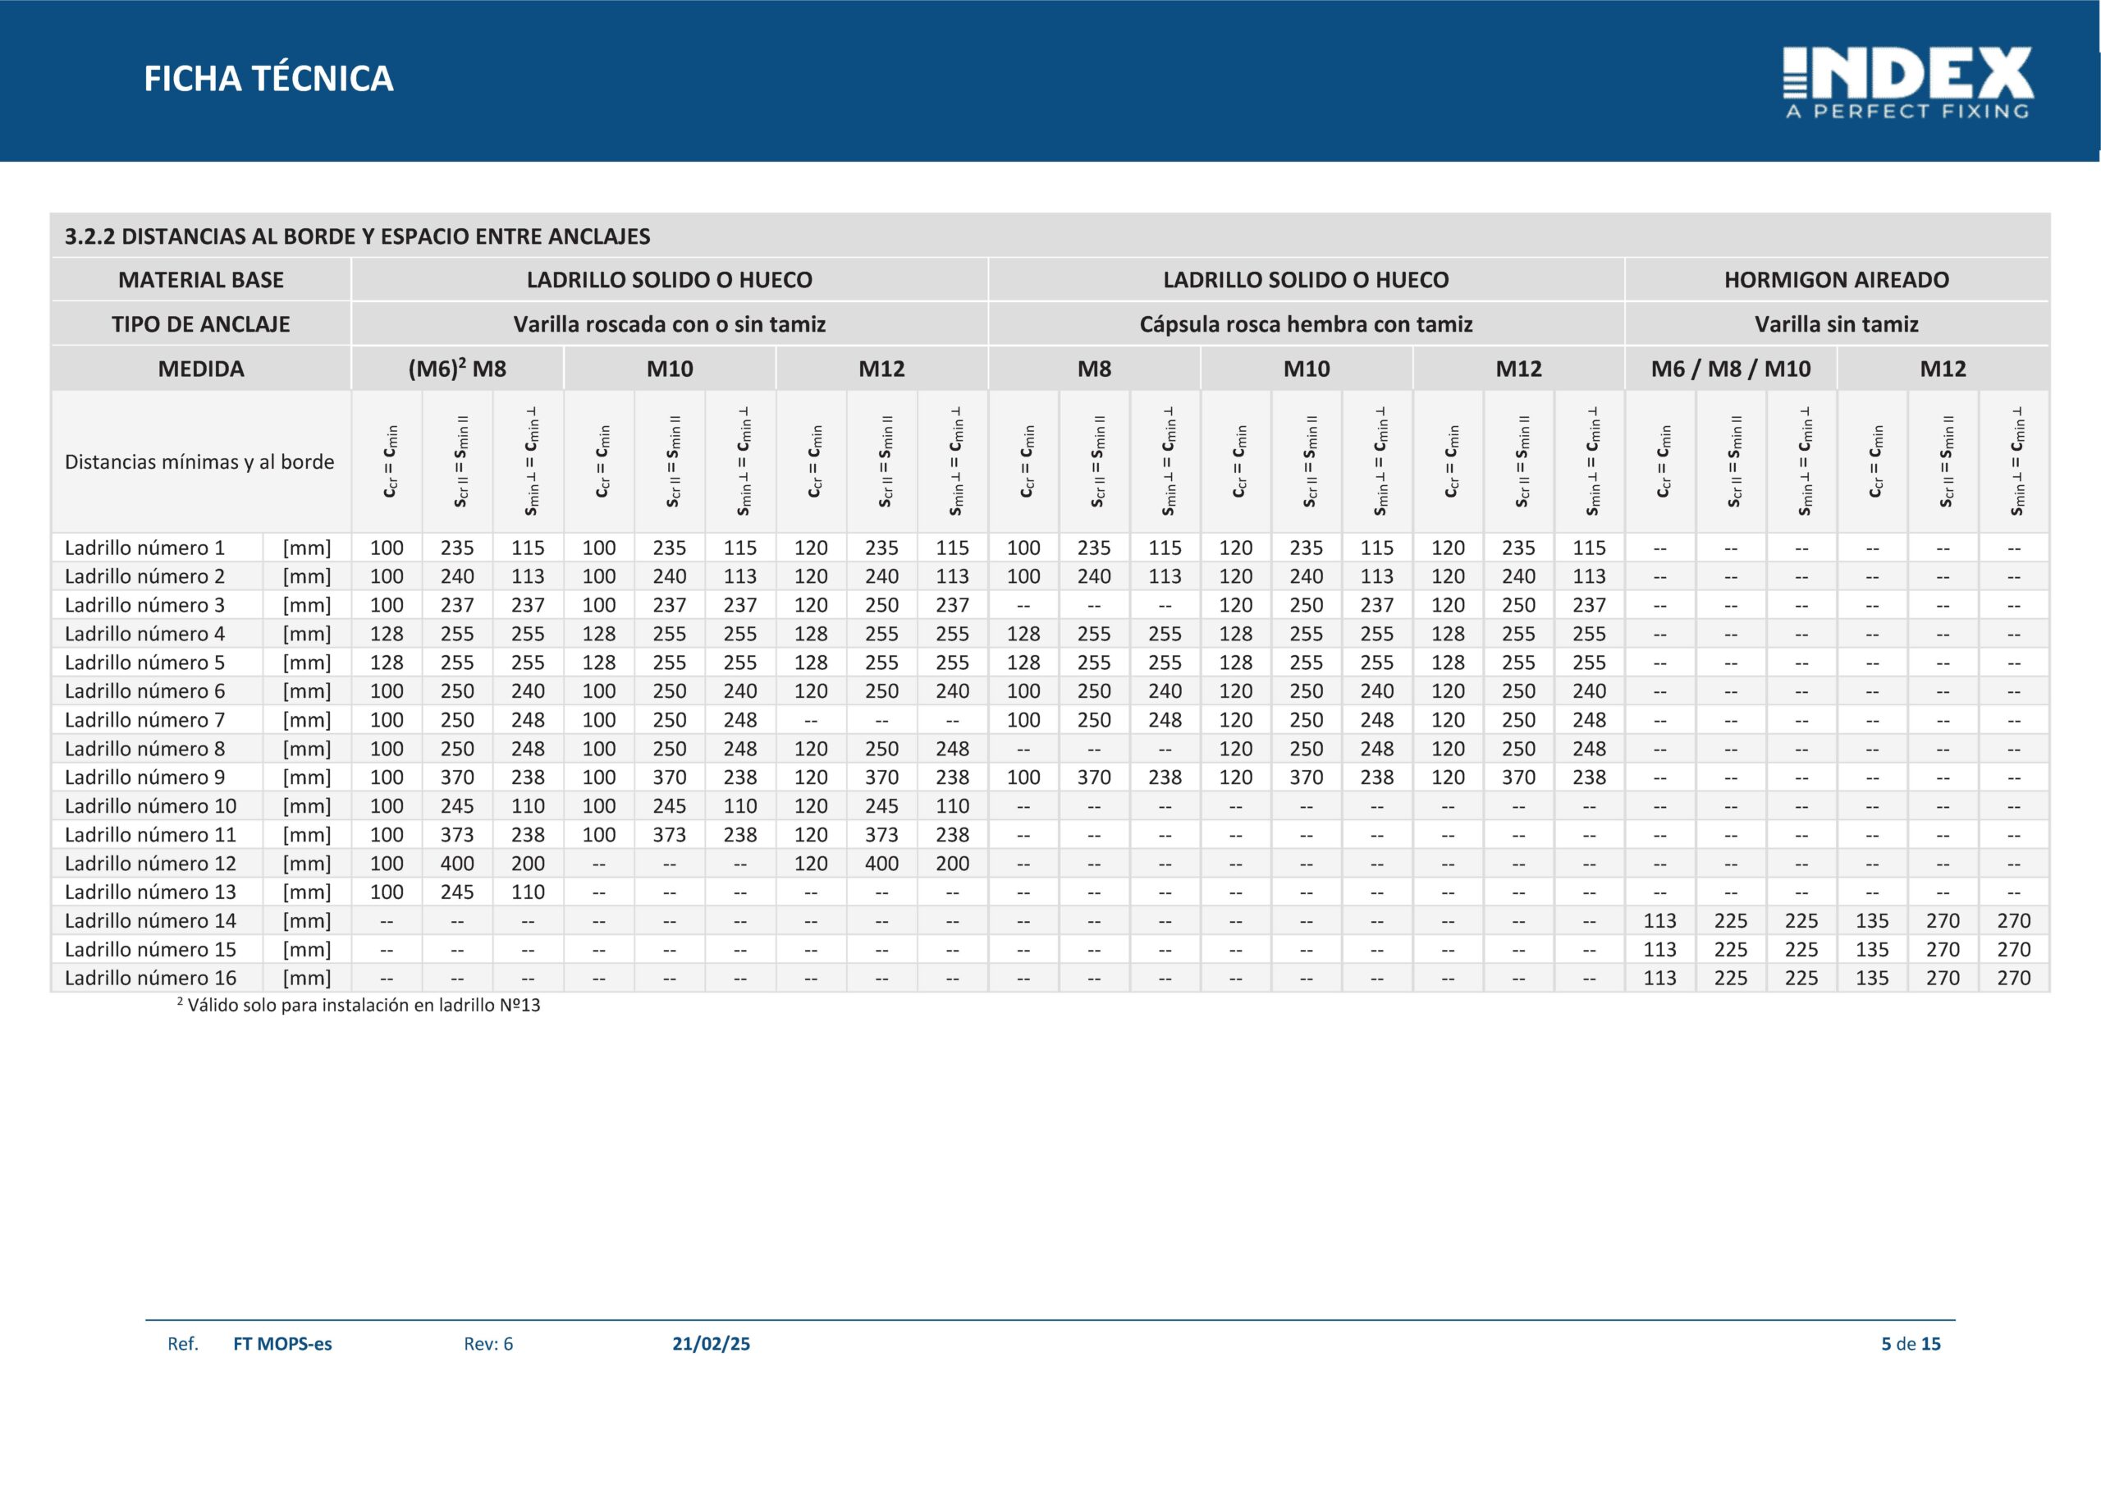Click the Rev: 6 footer text

click(488, 1343)
